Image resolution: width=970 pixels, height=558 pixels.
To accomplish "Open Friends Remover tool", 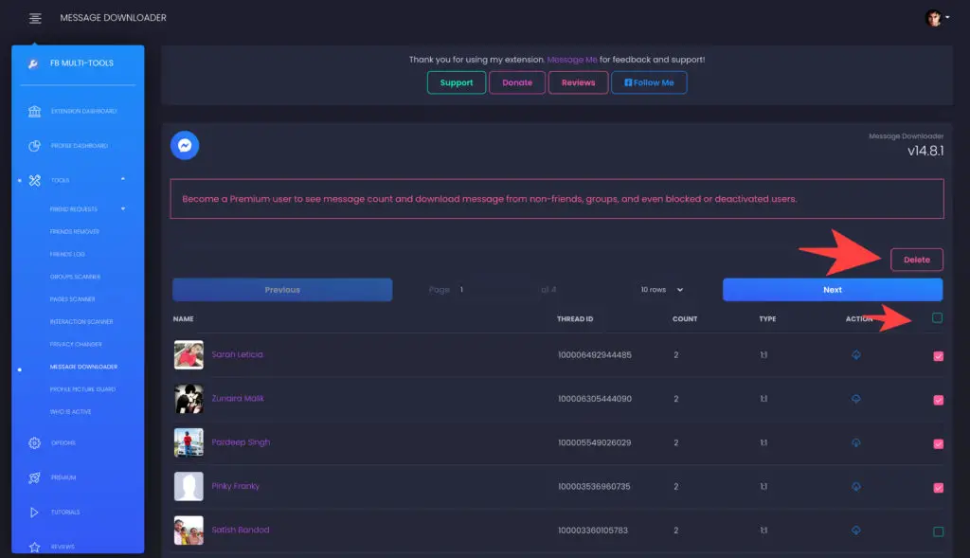I will 75,232.
